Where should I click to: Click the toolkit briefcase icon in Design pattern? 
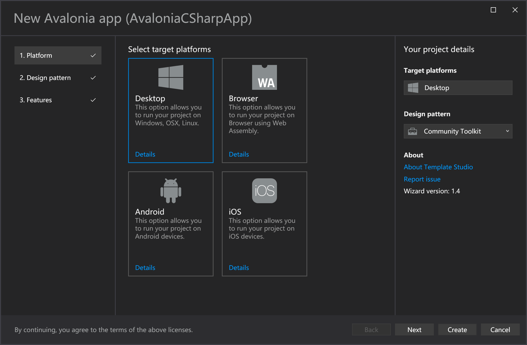tap(413, 131)
